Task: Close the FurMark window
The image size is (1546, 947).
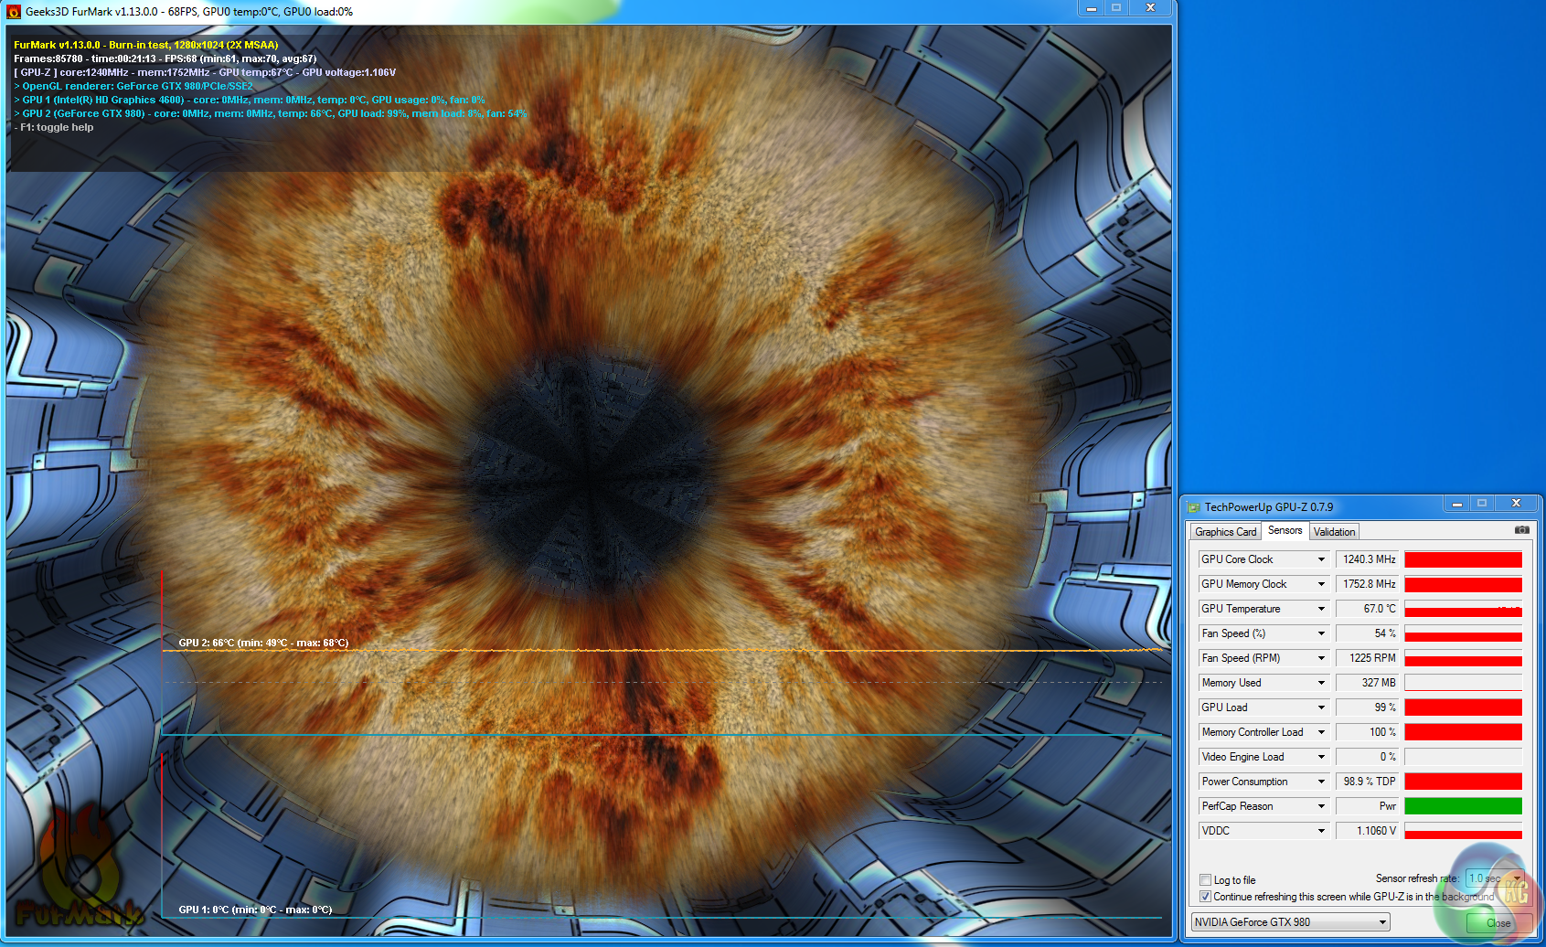Action: 1150,8
